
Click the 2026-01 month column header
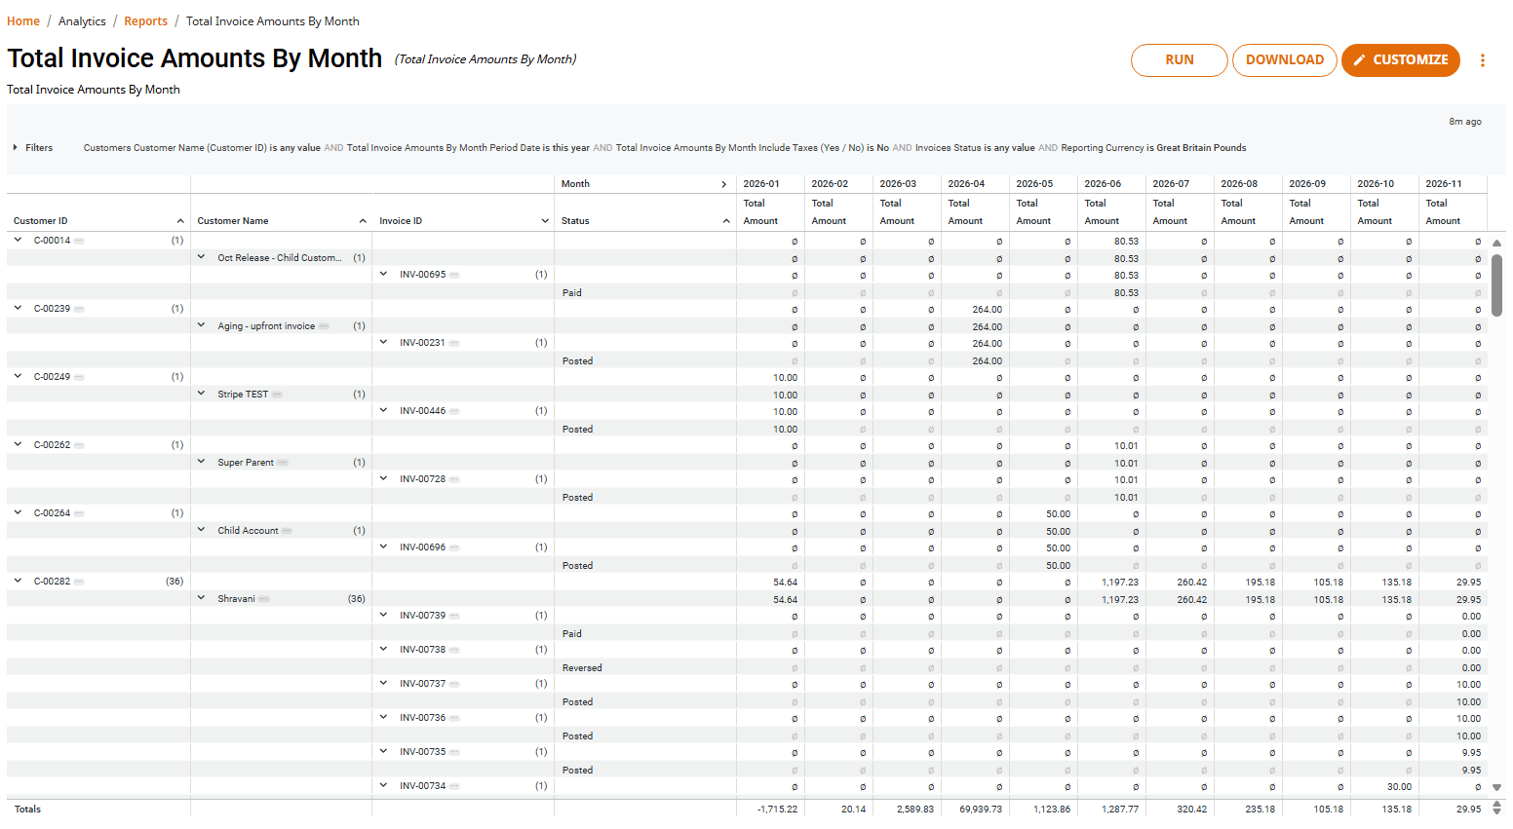761,184
